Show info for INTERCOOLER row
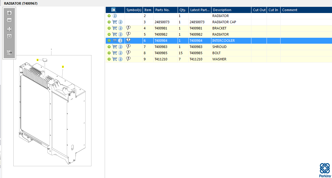 click(x=120, y=41)
